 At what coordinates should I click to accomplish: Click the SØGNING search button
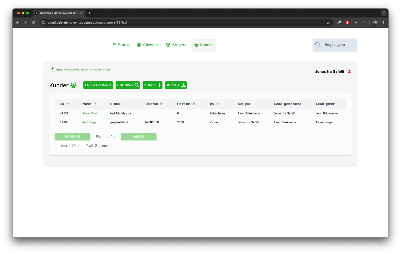[128, 85]
